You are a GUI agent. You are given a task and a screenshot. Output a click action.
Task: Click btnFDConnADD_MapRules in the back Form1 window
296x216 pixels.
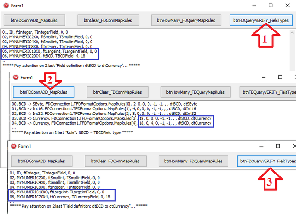coord(34,20)
